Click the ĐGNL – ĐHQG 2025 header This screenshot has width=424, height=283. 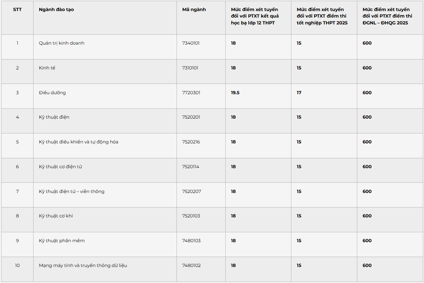pyautogui.click(x=387, y=16)
